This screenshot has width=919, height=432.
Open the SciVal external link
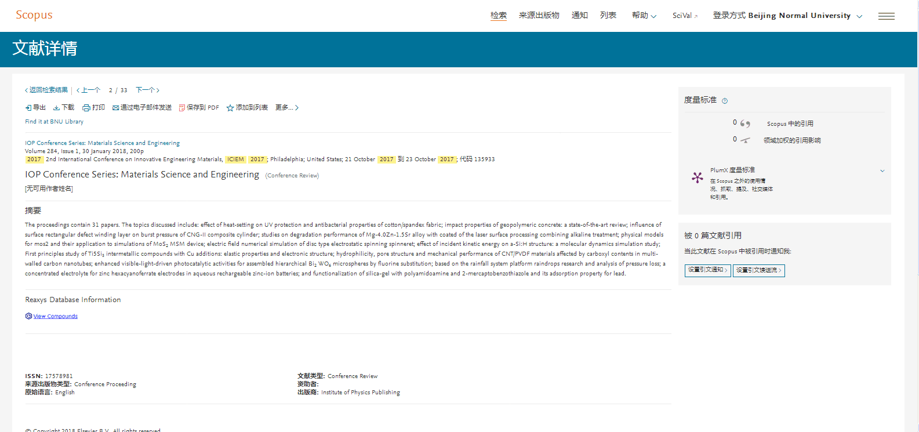tap(685, 16)
